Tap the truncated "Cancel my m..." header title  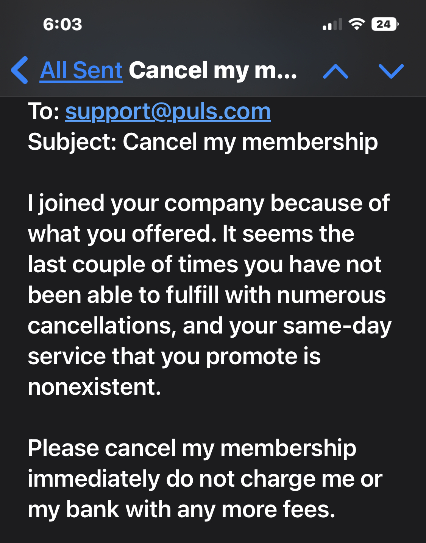(213, 70)
